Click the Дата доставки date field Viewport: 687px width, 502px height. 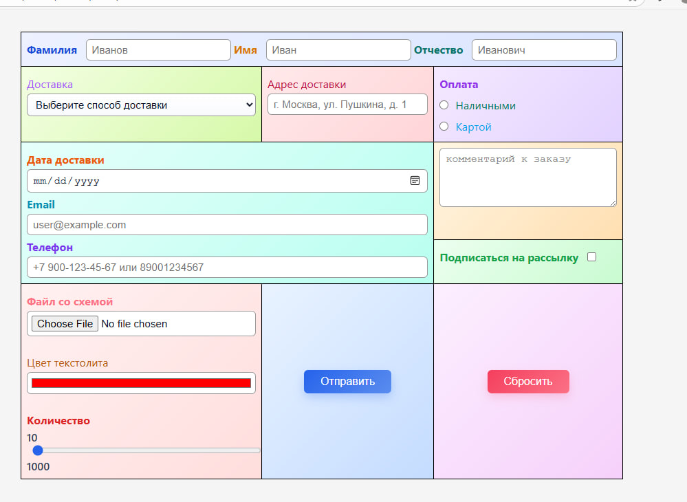227,181
